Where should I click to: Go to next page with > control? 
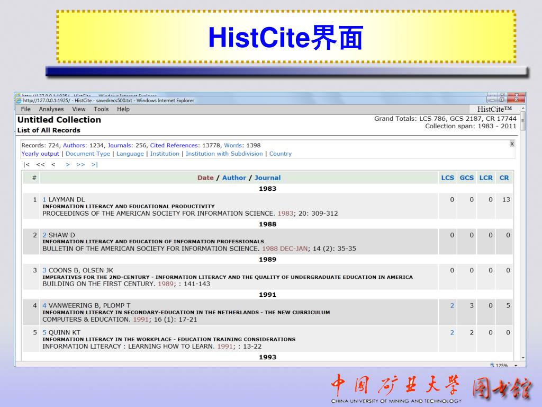pos(68,165)
